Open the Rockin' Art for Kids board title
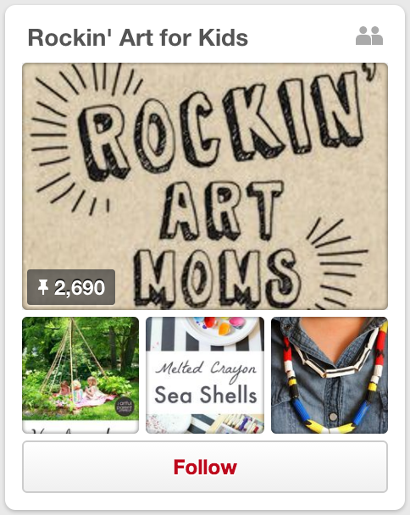 (x=137, y=37)
